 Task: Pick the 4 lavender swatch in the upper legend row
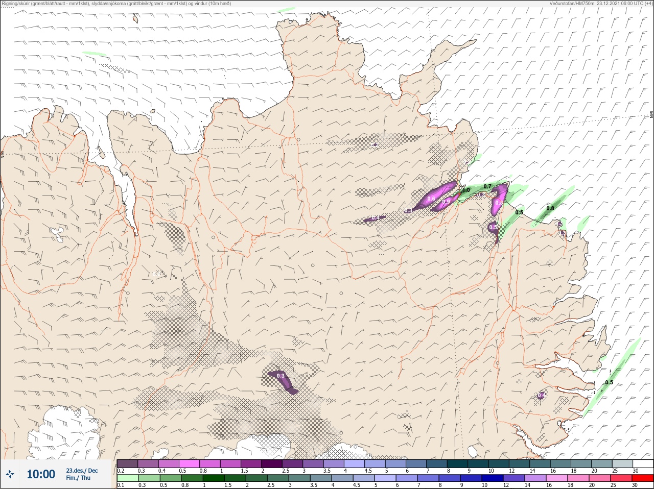355,463
